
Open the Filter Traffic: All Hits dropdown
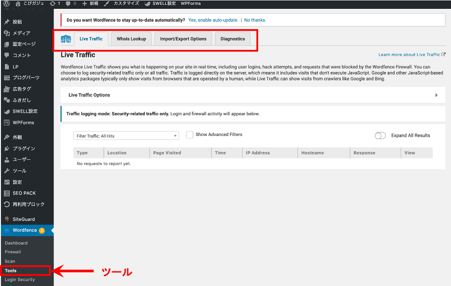126,136
